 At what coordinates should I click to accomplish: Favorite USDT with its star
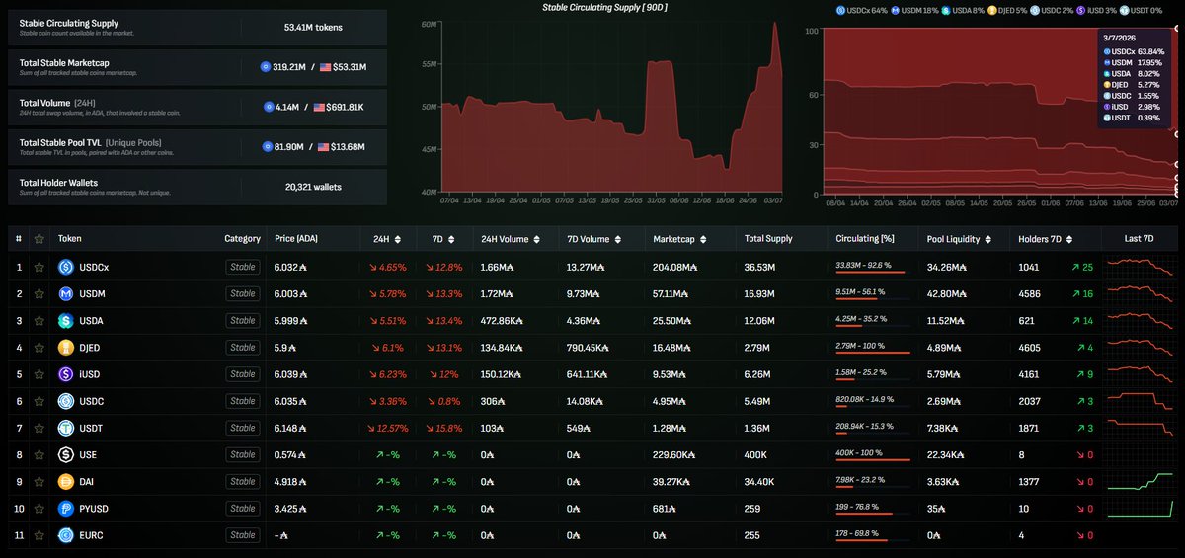click(39, 428)
